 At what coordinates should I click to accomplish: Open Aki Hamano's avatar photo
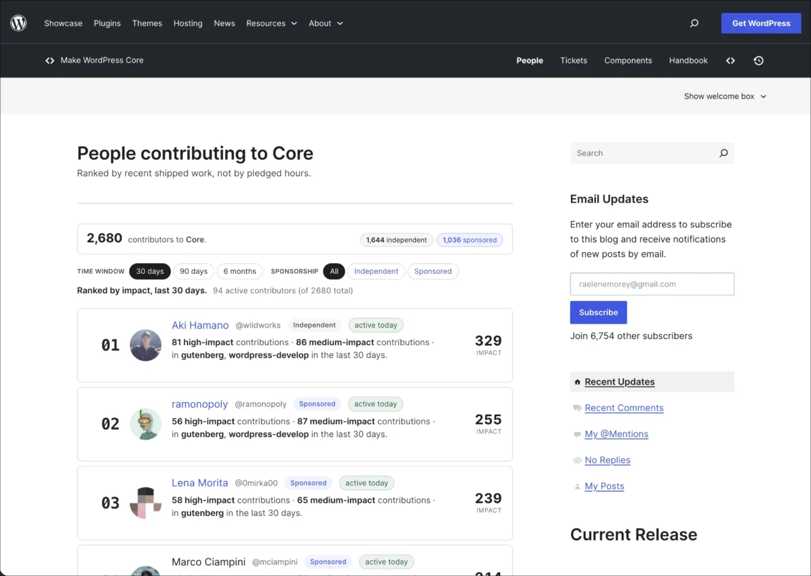click(x=145, y=346)
